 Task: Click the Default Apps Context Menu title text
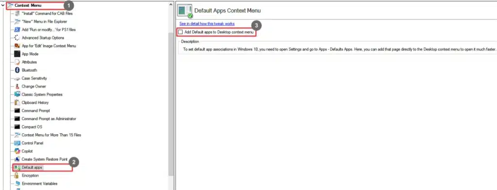coord(227,11)
